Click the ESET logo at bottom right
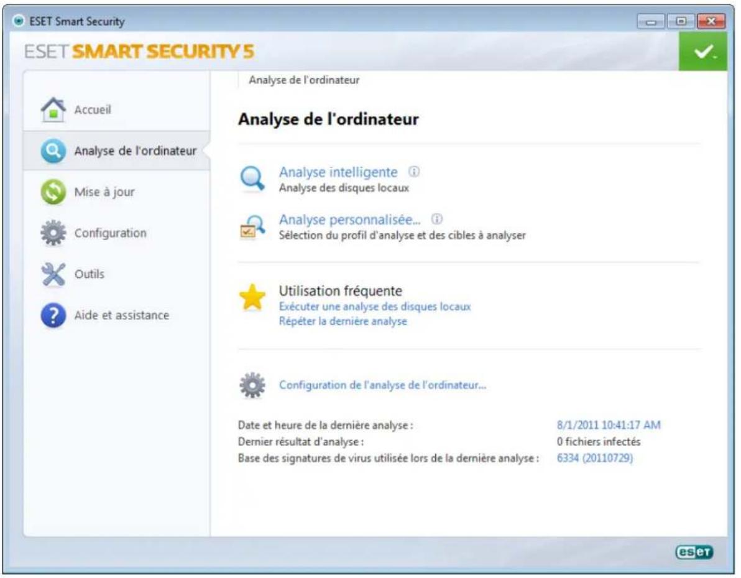This screenshot has height=578, width=741. pyautogui.click(x=694, y=552)
